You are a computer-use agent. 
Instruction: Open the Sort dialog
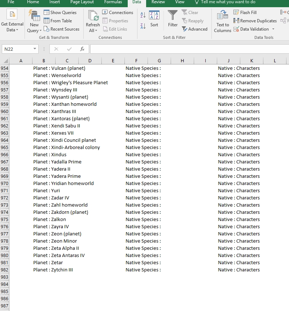[154, 19]
